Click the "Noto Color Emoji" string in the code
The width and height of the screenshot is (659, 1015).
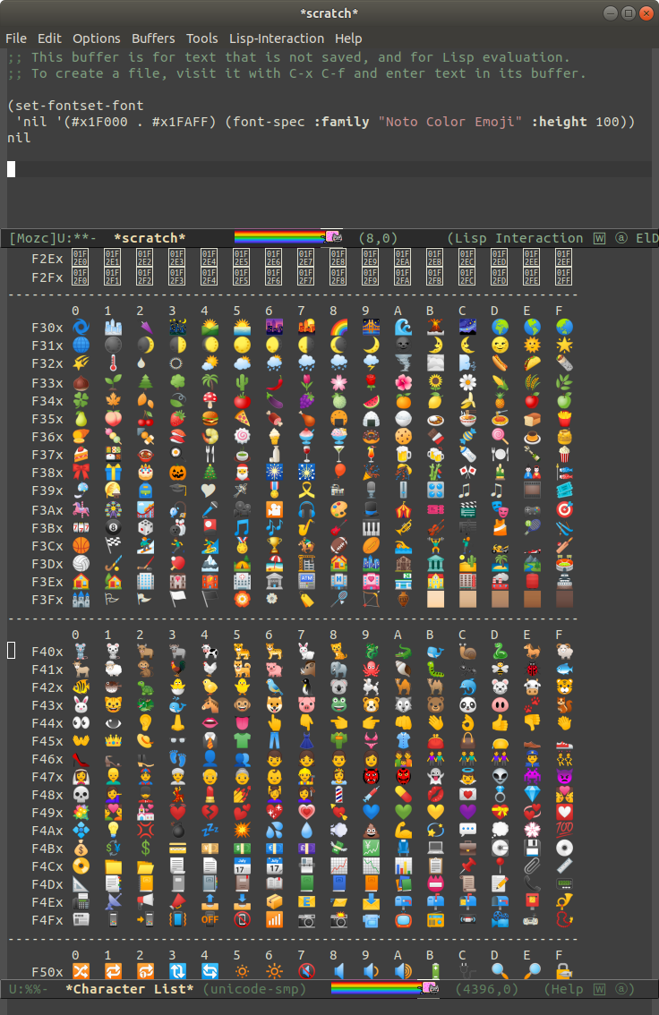(x=450, y=122)
